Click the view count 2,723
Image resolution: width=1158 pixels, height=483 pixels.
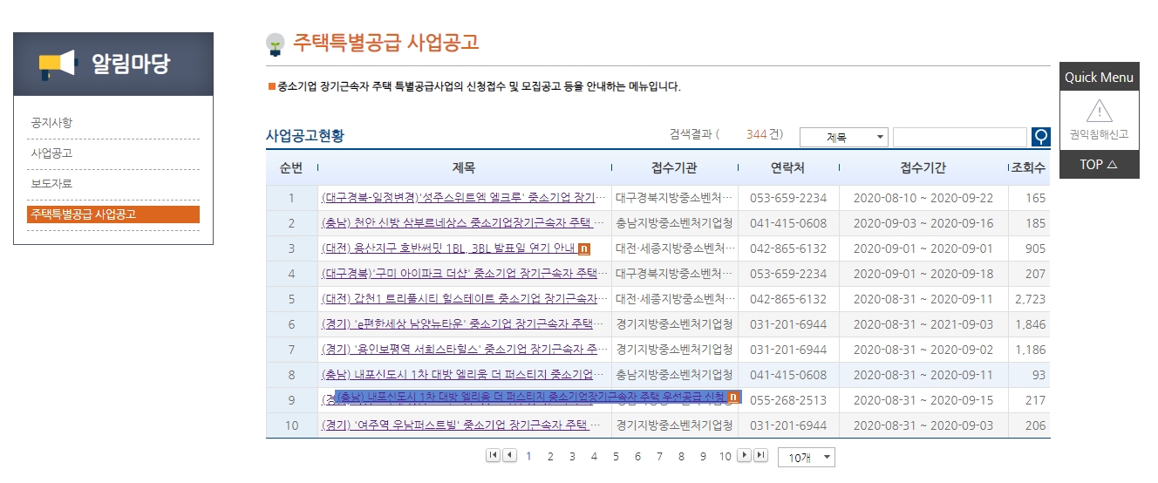pos(1030,299)
